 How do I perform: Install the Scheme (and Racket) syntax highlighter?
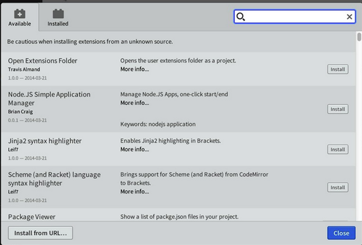337,187
